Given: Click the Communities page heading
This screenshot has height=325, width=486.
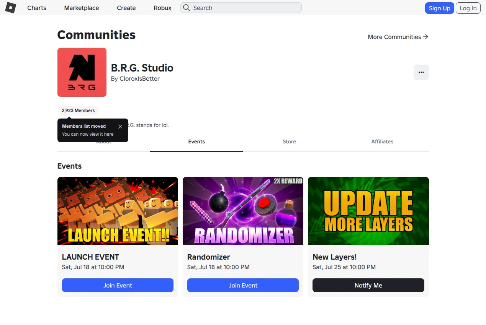Looking at the screenshot, I should pos(97,35).
